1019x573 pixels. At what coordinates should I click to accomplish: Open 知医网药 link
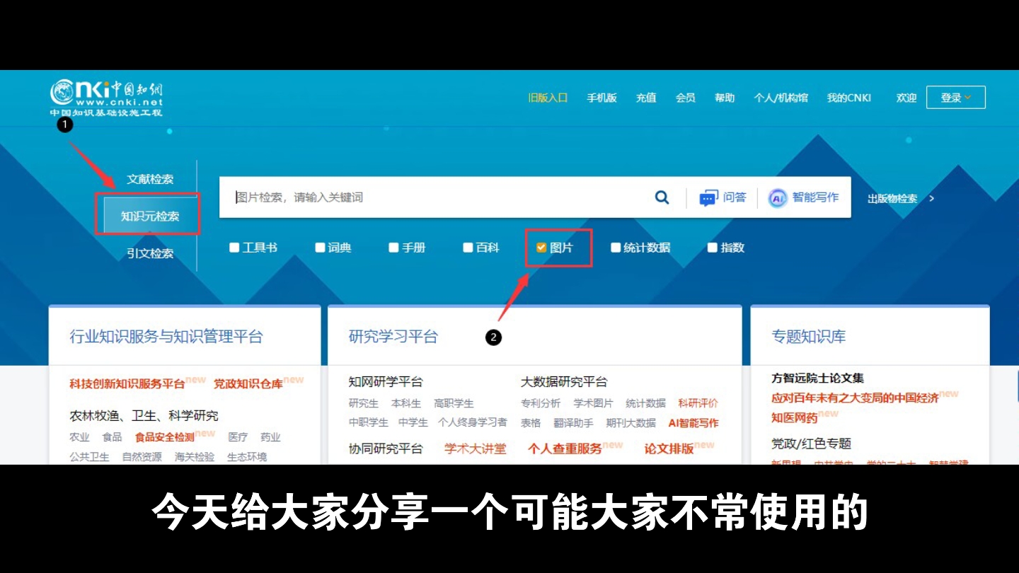point(795,418)
